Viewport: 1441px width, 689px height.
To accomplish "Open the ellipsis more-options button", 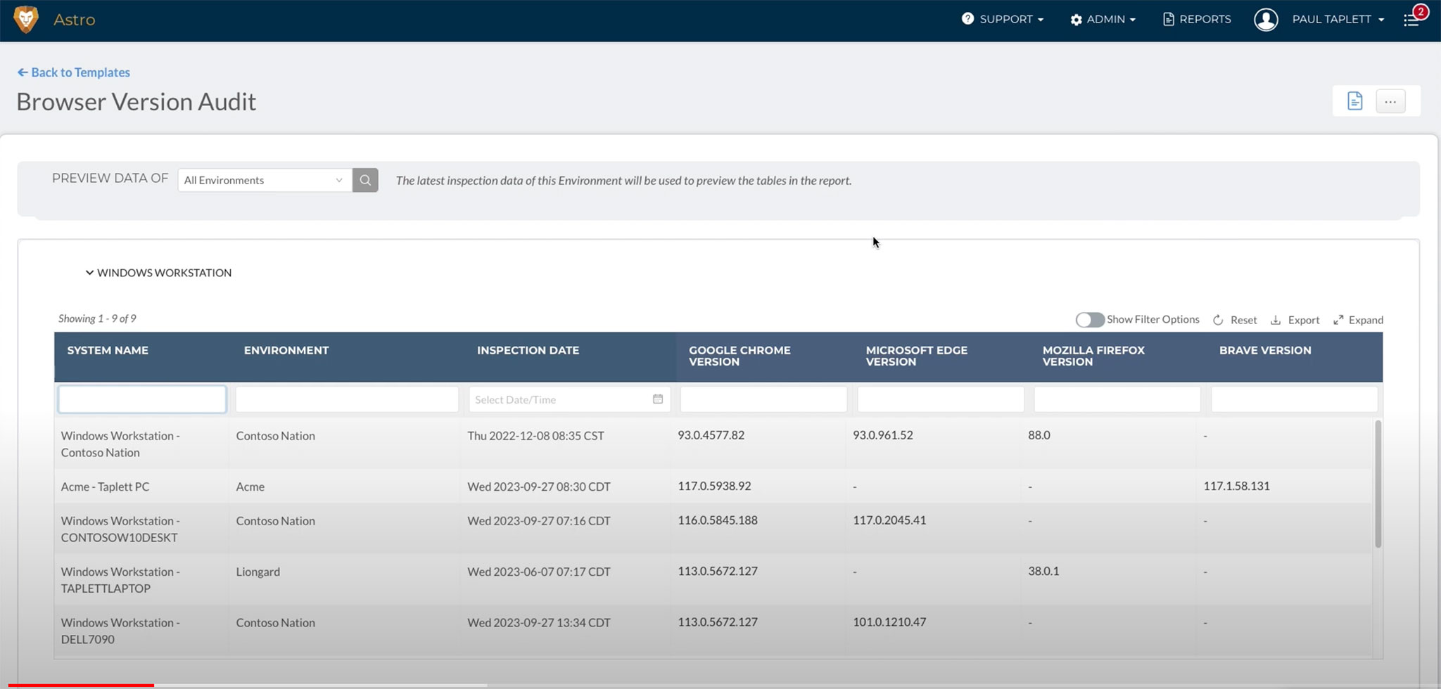I will pyautogui.click(x=1390, y=101).
